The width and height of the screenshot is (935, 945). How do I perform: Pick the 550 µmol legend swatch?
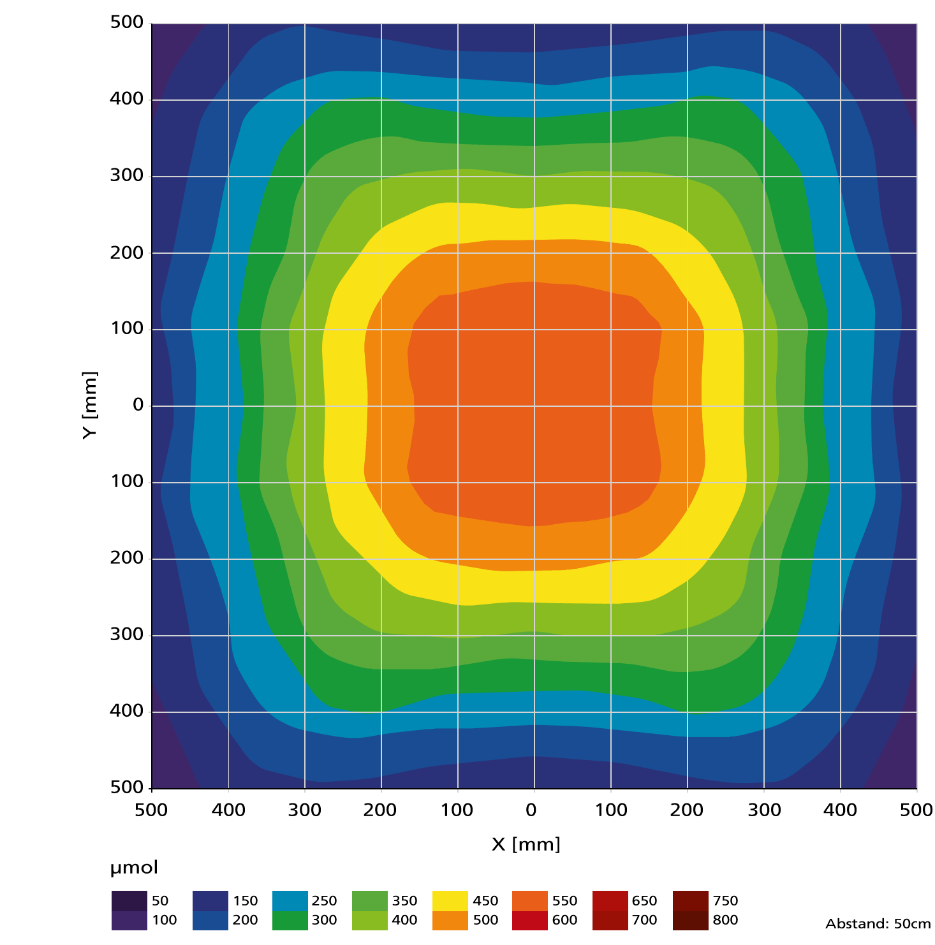pyautogui.click(x=530, y=901)
